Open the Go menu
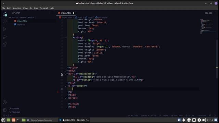 (31, 8)
